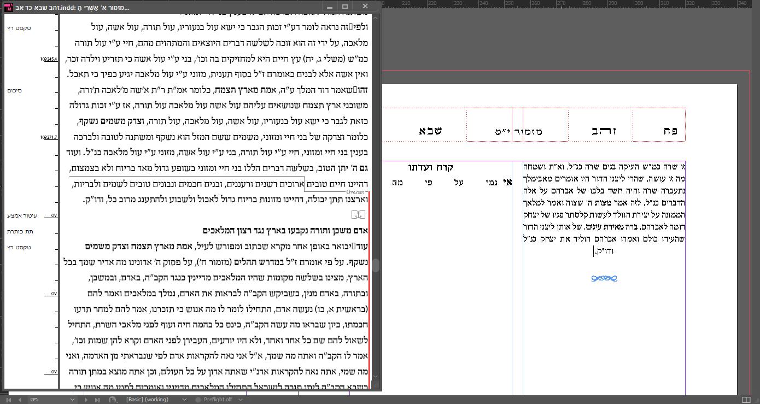The image size is (760, 404).
Task: Go to previous page in status bar
Action: click(x=20, y=400)
